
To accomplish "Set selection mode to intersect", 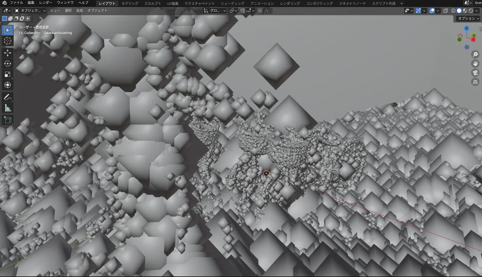I will (x=27, y=18).
